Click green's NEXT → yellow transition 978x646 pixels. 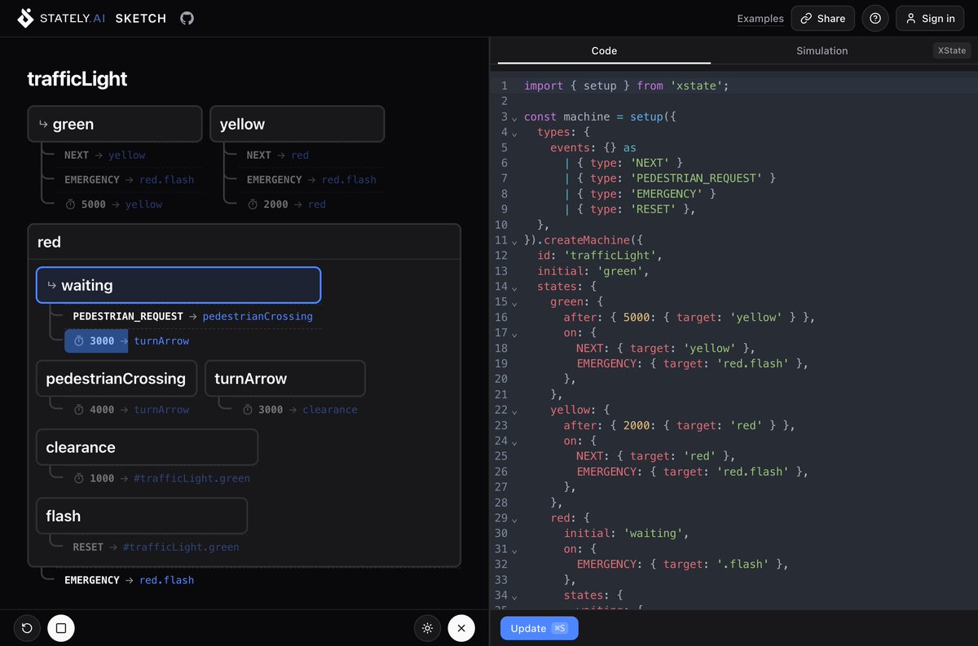pos(105,155)
